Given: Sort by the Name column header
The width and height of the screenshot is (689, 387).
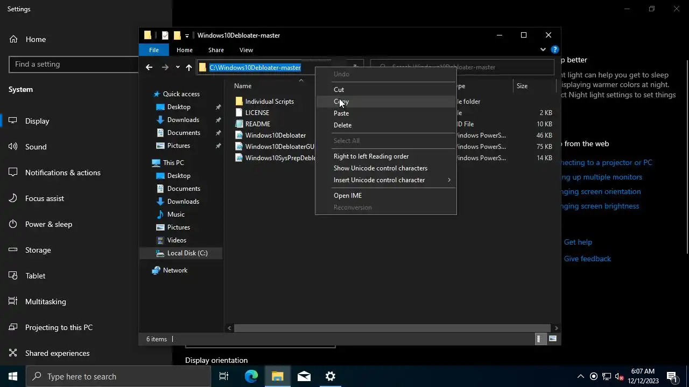Looking at the screenshot, I should pos(243,86).
